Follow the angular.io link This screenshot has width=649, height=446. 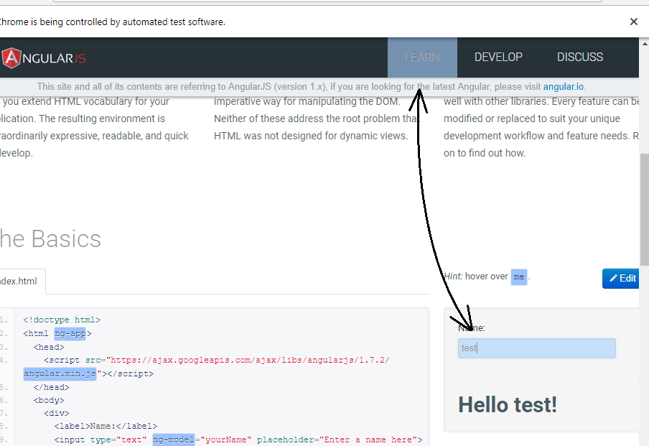[x=564, y=87]
